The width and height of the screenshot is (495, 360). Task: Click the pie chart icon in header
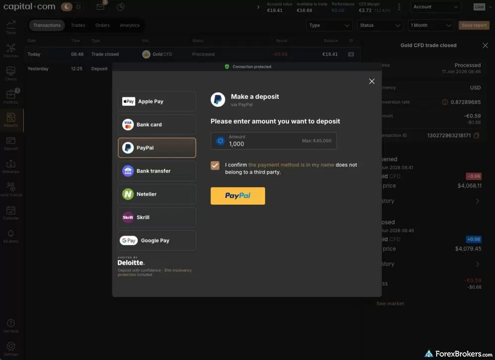tap(121, 6)
